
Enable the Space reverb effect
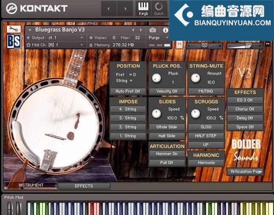coord(245,127)
